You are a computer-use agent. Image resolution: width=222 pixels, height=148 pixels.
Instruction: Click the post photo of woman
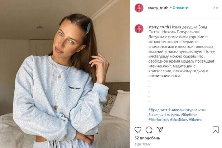65,74
